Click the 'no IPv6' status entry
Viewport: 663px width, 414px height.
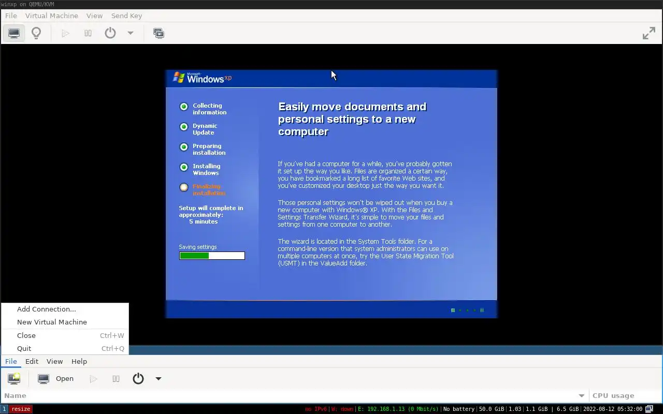coord(316,409)
